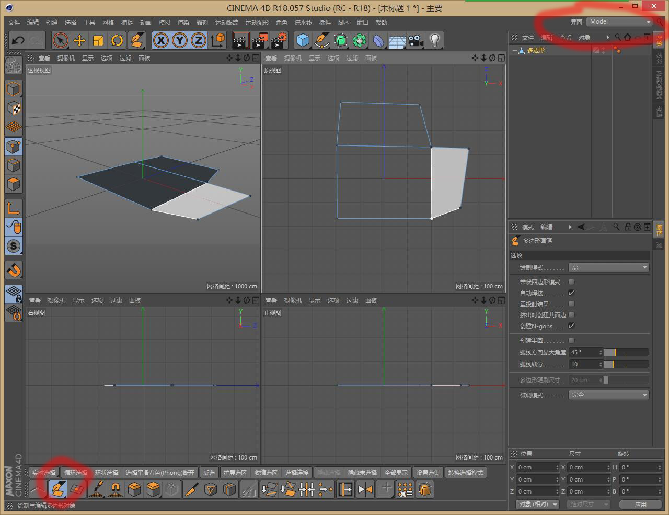Open the 绘制模式 dropdown
669x515 pixels.
coord(609,267)
